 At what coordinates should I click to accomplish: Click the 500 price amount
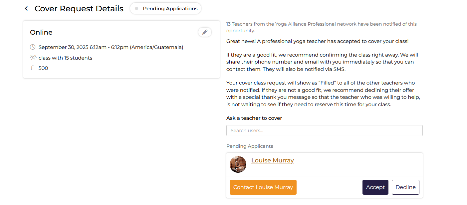pyautogui.click(x=43, y=68)
